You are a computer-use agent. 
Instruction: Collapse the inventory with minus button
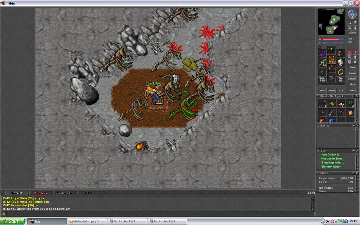tap(319, 47)
